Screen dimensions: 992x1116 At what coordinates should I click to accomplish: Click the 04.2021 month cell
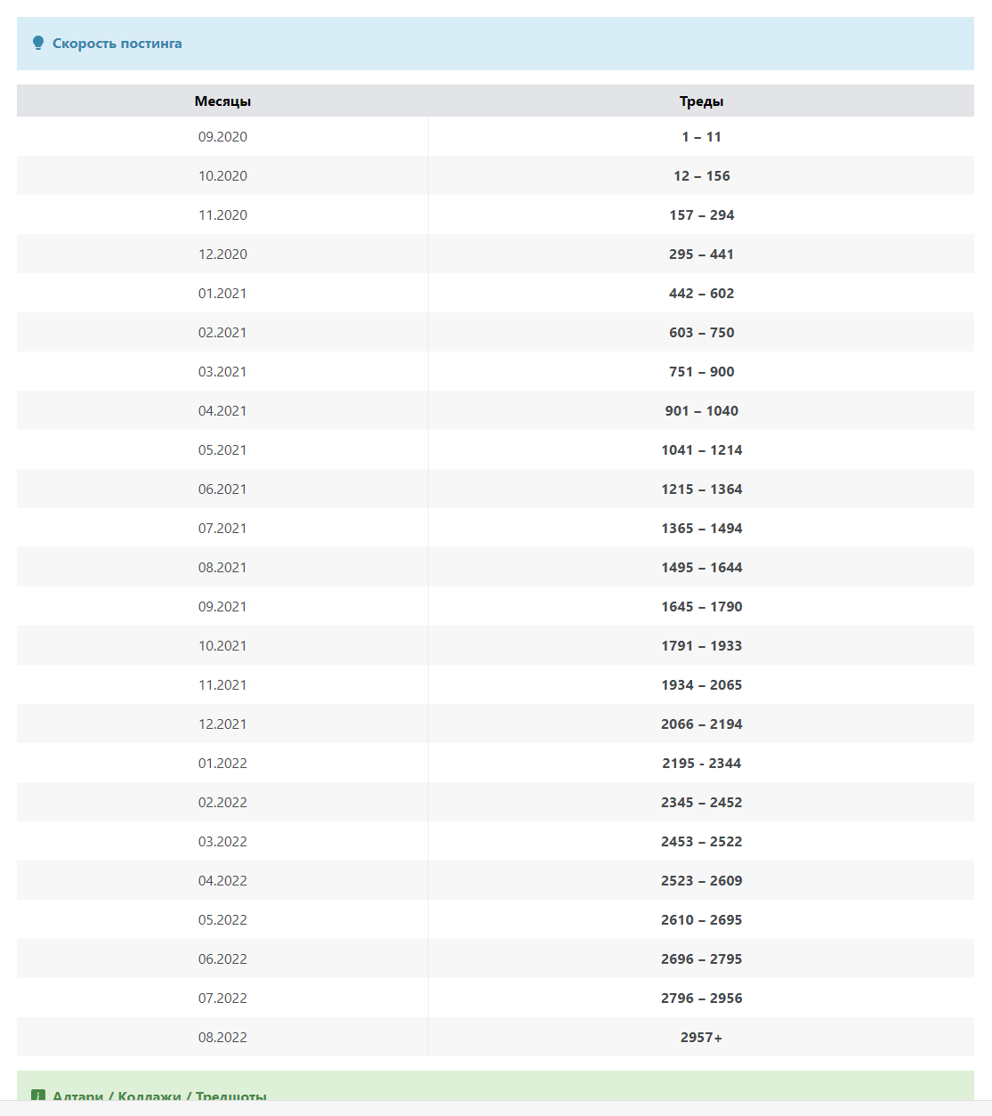(222, 411)
